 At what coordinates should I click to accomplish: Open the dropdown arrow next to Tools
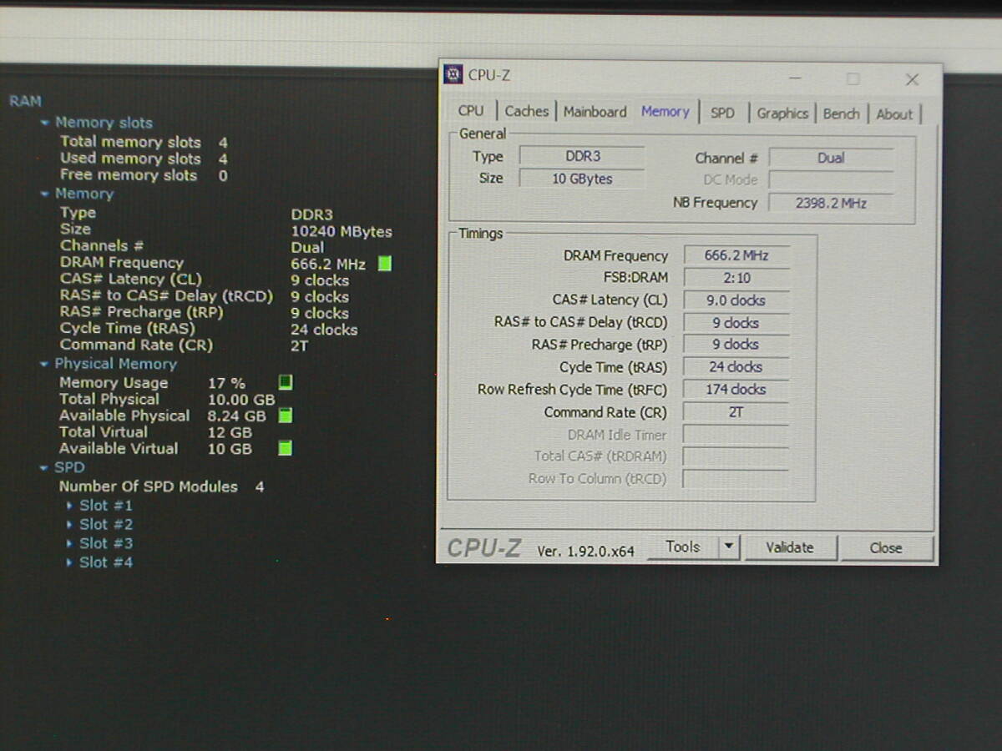(x=729, y=547)
